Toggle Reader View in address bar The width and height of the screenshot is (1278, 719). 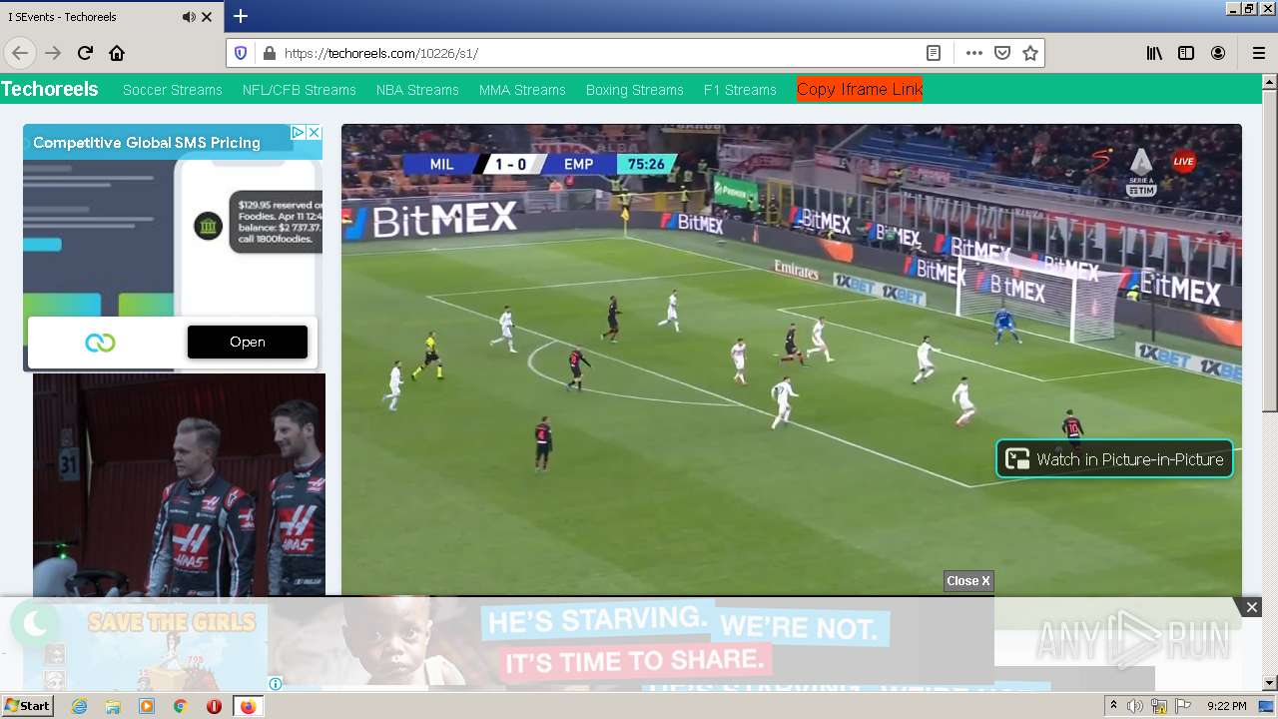(934, 53)
